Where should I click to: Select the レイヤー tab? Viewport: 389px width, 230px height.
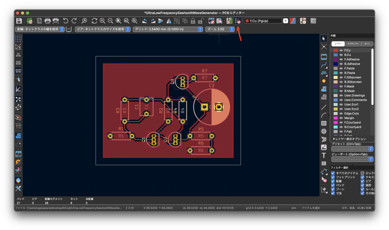point(338,43)
